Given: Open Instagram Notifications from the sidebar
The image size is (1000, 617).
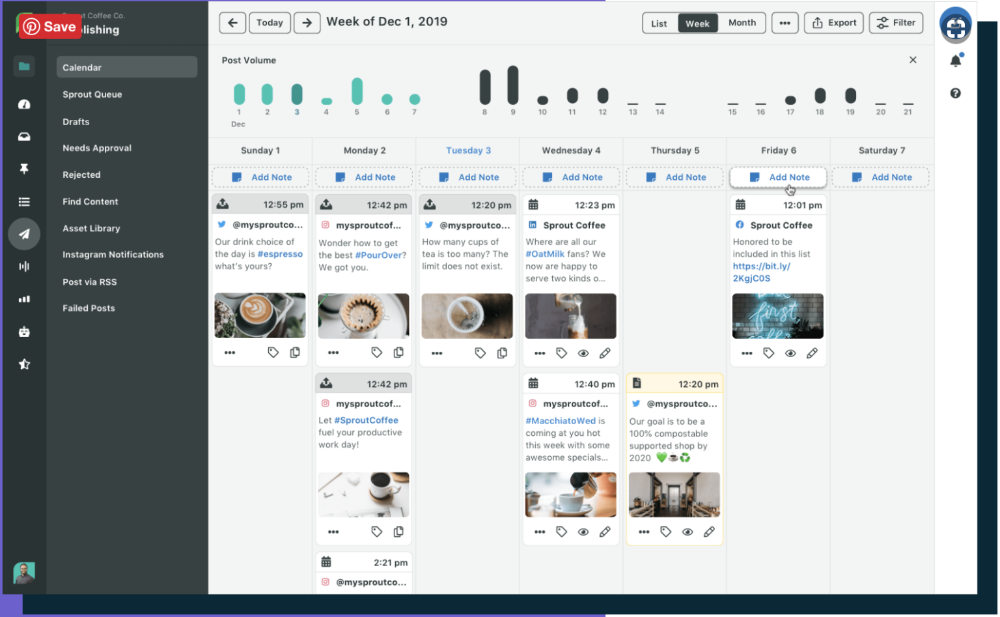Looking at the screenshot, I should tap(113, 254).
